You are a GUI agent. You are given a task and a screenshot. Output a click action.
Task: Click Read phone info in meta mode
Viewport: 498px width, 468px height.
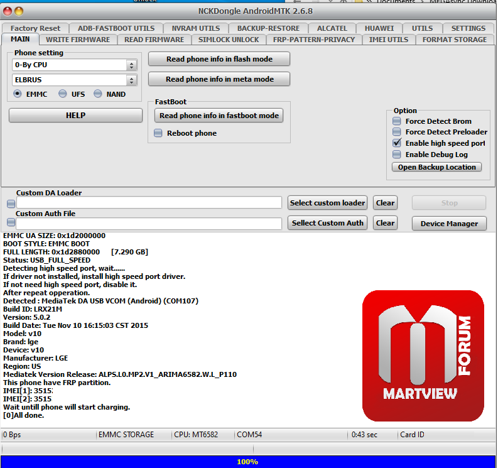pos(219,79)
